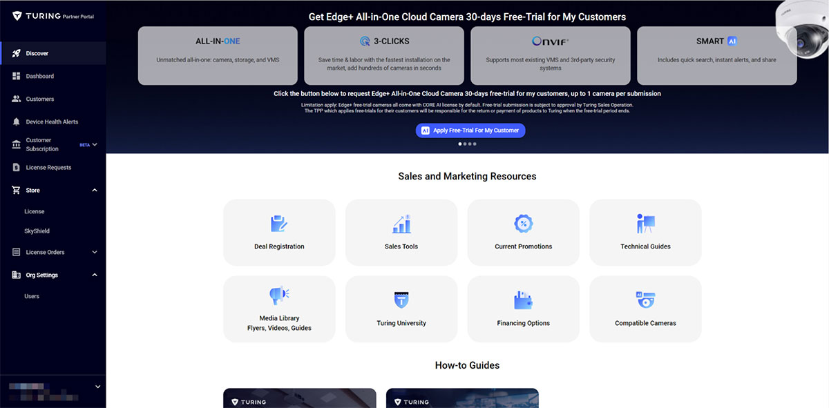The height and width of the screenshot is (408, 829).
Task: Click the Customer Subscription bank icon
Action: (x=17, y=144)
